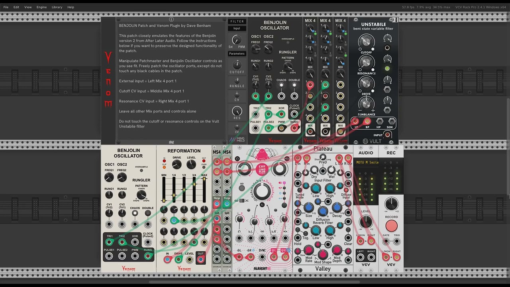Click Unstabile RESONANCE knob
510x287 pixels.
coord(366,63)
